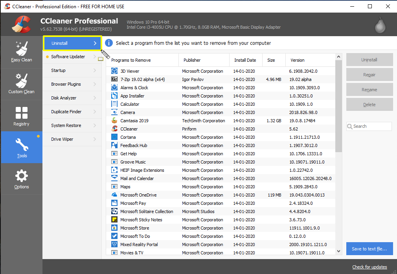Switch to Software Updater
This screenshot has width=397, height=274.
(x=71, y=57)
